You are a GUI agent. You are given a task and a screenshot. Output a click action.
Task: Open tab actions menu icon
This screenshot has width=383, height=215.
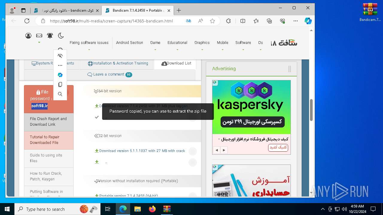[x=23, y=10]
